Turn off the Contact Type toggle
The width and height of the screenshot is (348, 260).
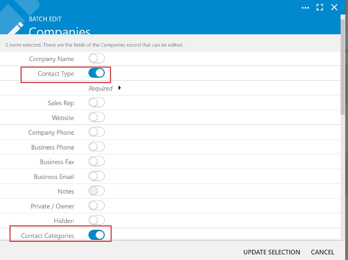tap(97, 73)
